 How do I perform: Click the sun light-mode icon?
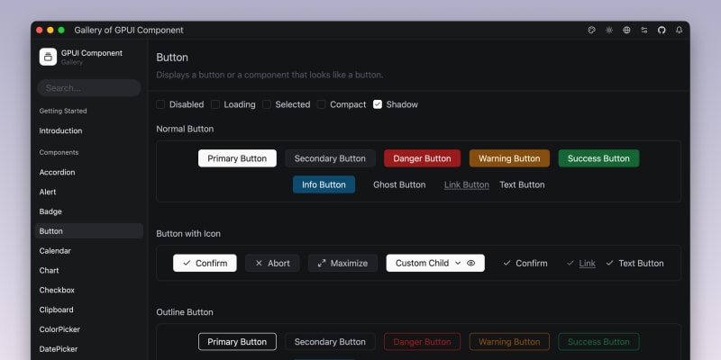[609, 30]
